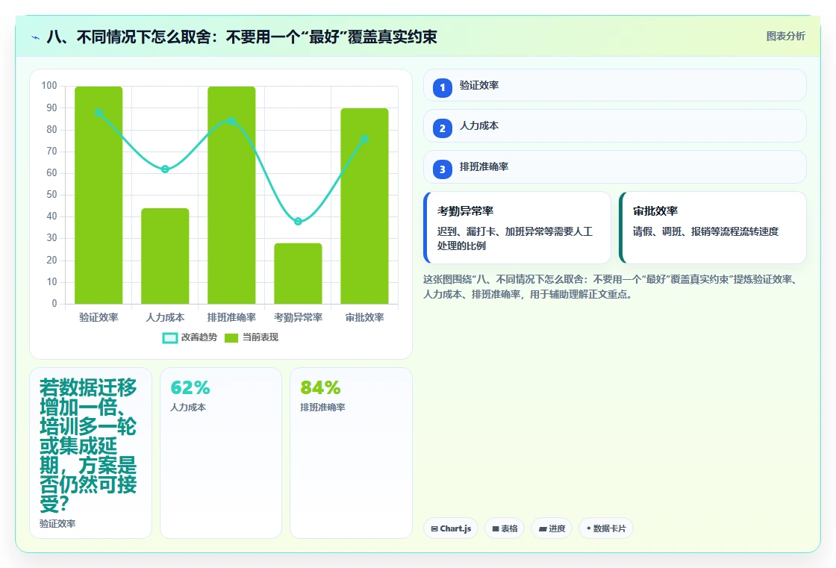
Task: Click the 84% stat value
Action: 320,387
